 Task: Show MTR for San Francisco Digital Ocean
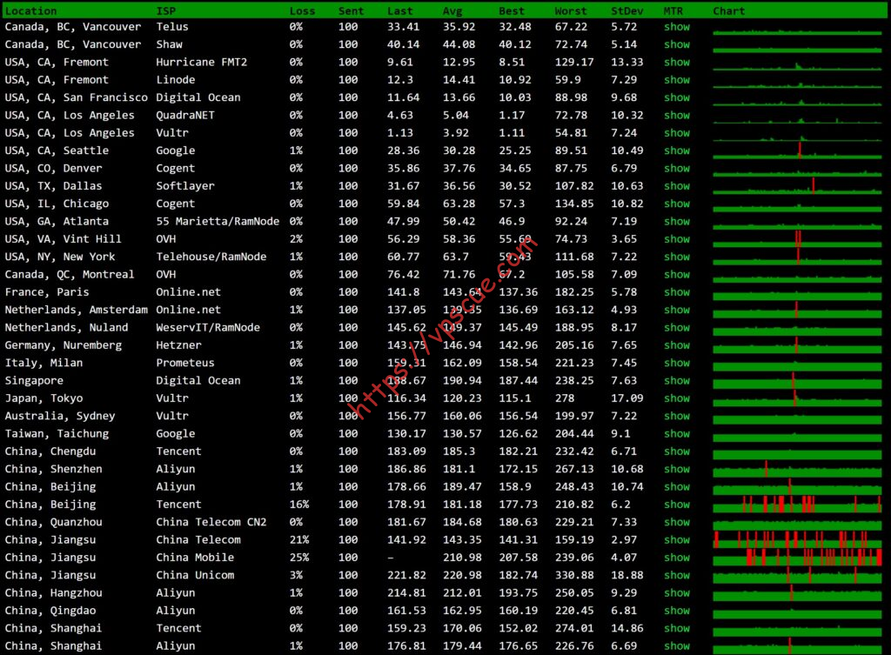(x=677, y=97)
